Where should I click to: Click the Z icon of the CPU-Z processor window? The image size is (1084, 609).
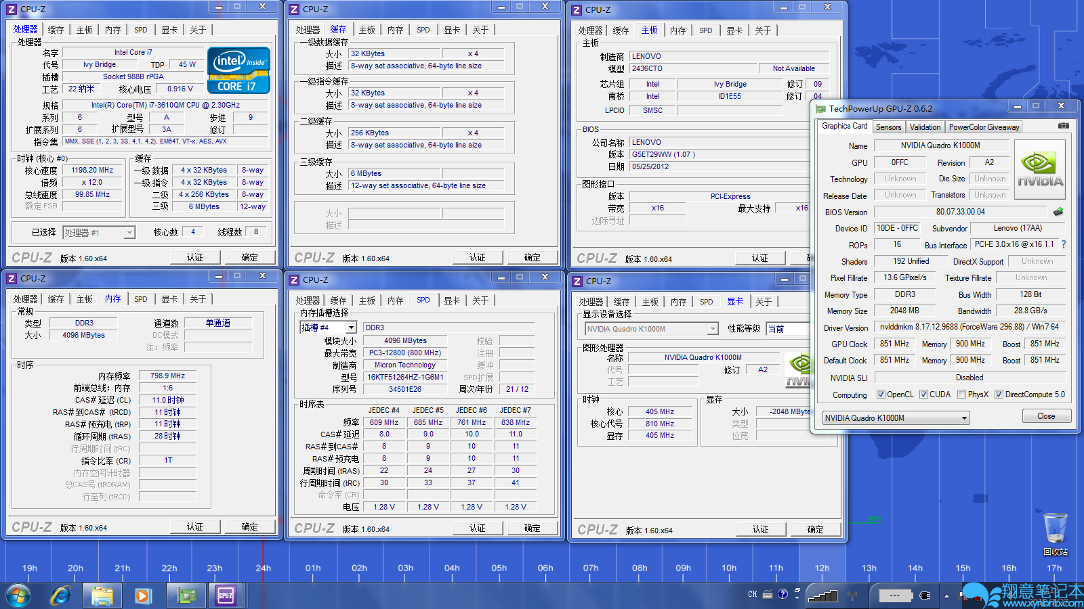pos(11,9)
